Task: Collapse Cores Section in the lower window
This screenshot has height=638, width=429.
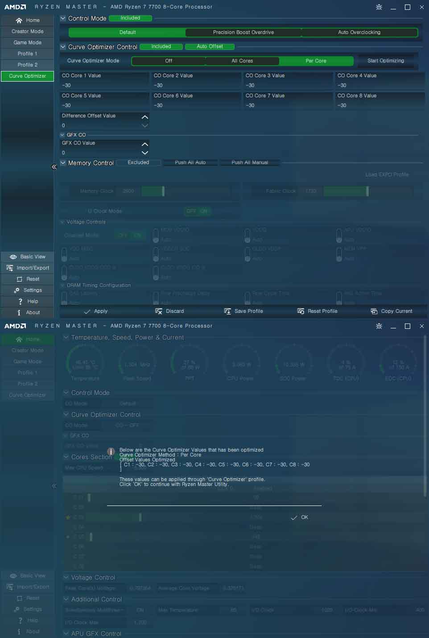Action: [66, 457]
